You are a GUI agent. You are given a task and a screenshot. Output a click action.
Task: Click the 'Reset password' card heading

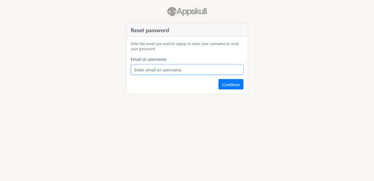(150, 30)
